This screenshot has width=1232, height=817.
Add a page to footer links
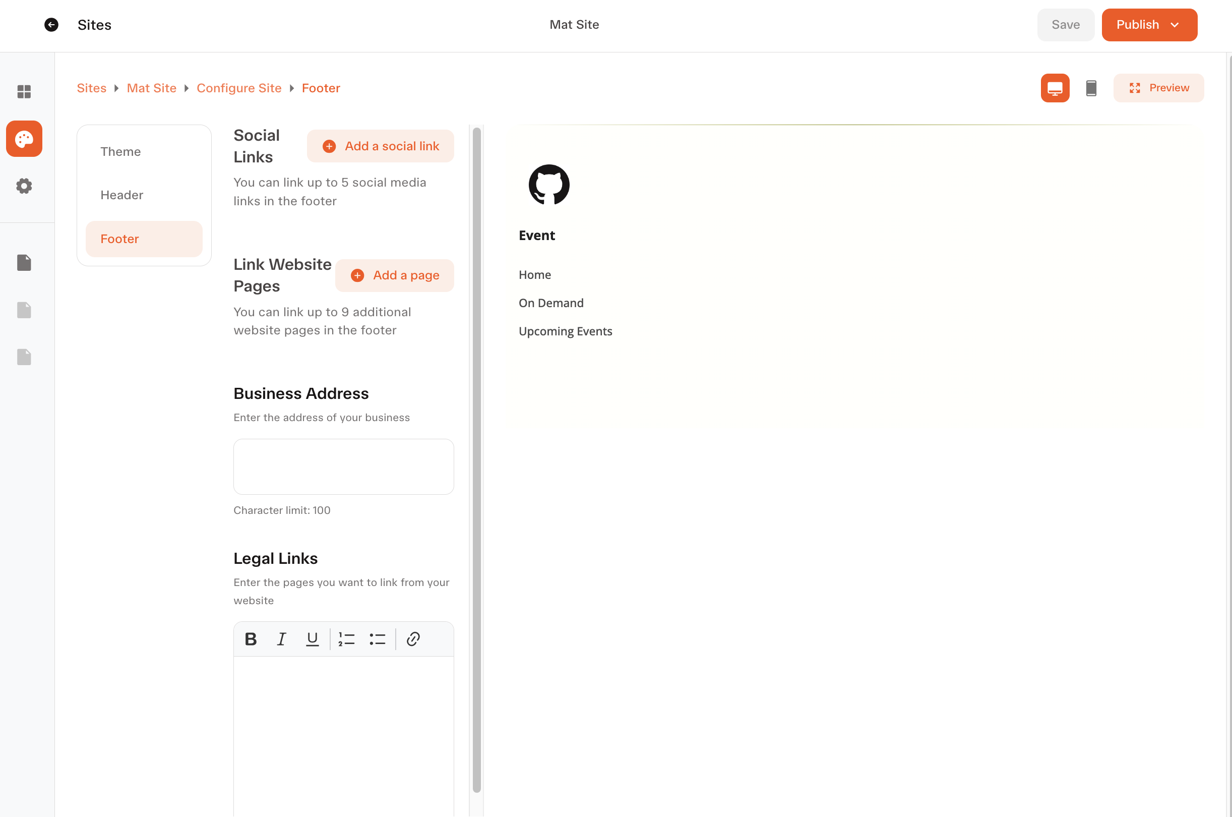pyautogui.click(x=395, y=275)
